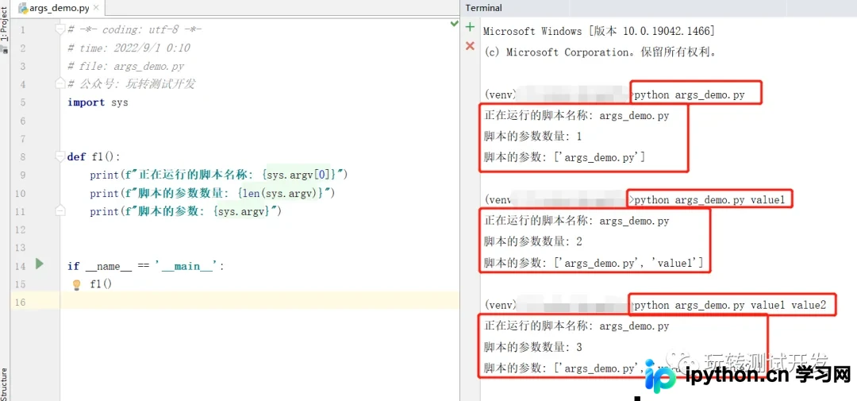This screenshot has height=401, width=857.
Task: Click first command 'python args_demo.py' in terminal
Action: [x=690, y=95]
